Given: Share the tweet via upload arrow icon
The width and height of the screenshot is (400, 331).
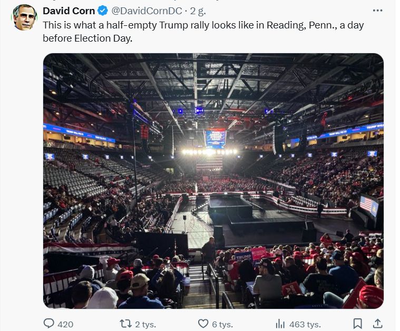Looking at the screenshot, I should [x=377, y=323].
